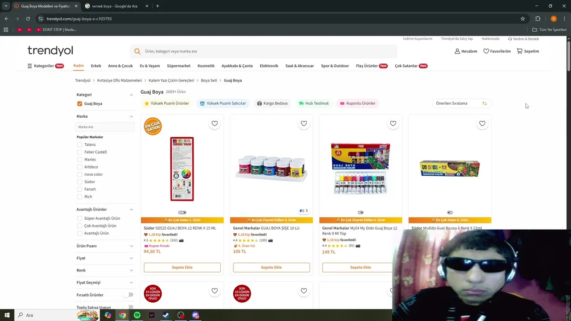
Task: Open Sepetim shopping cart
Action: pyautogui.click(x=528, y=51)
